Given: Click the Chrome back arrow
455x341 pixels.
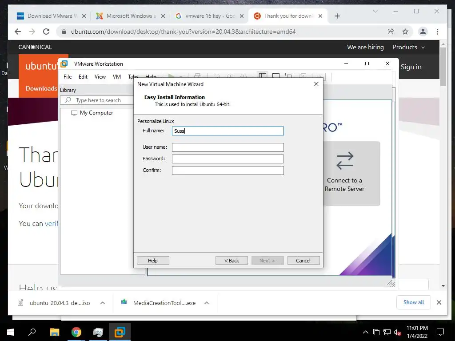Looking at the screenshot, I should pyautogui.click(x=18, y=32).
